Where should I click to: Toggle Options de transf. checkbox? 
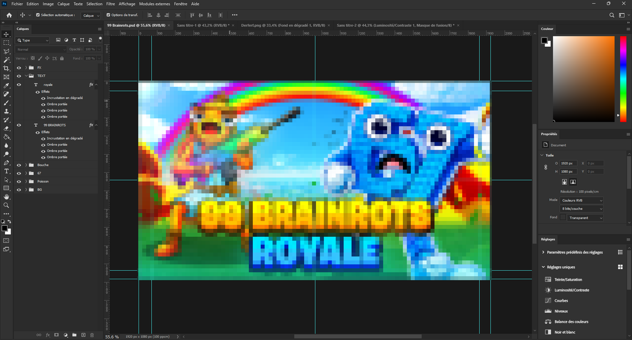[108, 15]
